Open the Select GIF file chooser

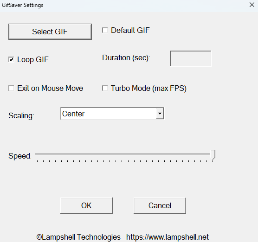coord(50,32)
